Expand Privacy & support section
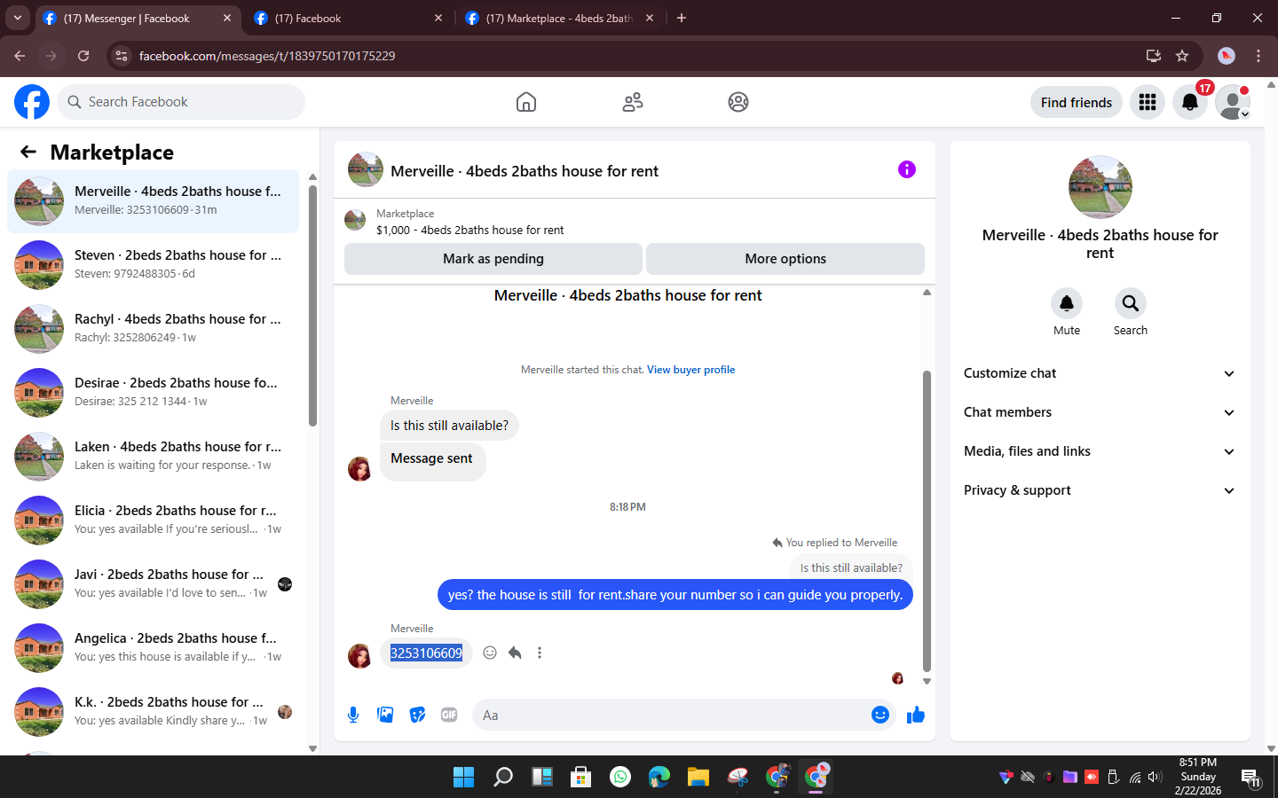This screenshot has width=1278, height=798. tap(1100, 490)
